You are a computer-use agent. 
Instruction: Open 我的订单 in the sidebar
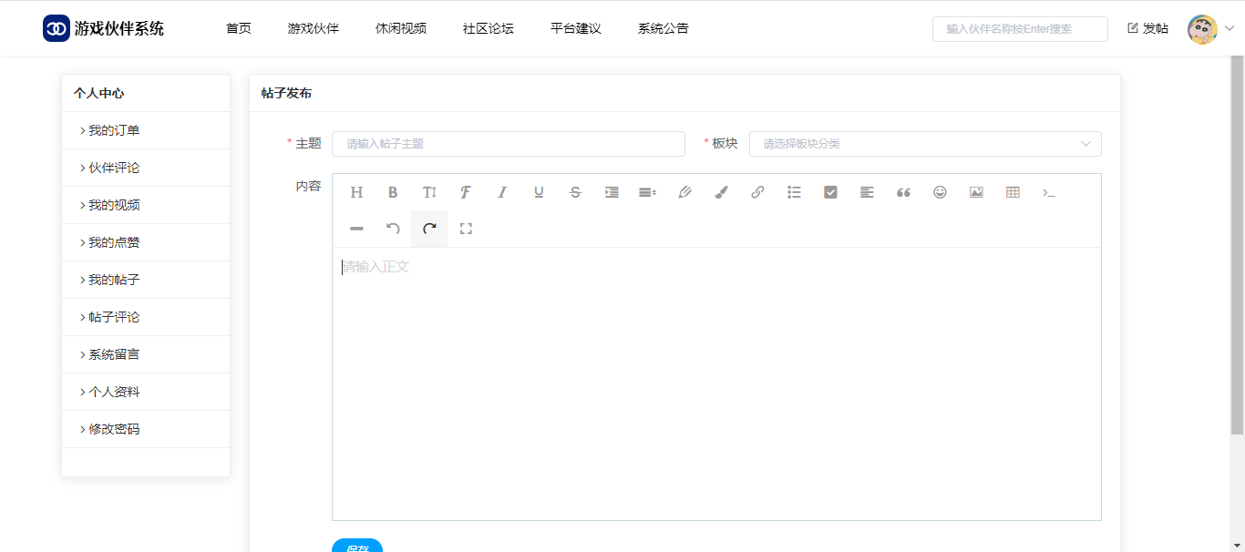click(114, 130)
